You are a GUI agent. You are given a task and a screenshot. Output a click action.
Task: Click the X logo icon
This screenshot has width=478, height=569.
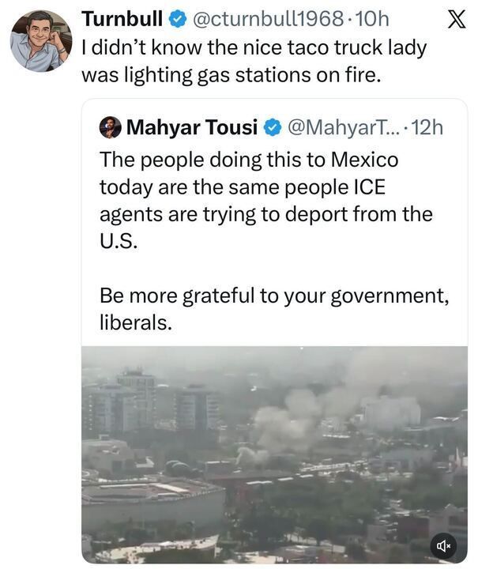[x=456, y=19]
